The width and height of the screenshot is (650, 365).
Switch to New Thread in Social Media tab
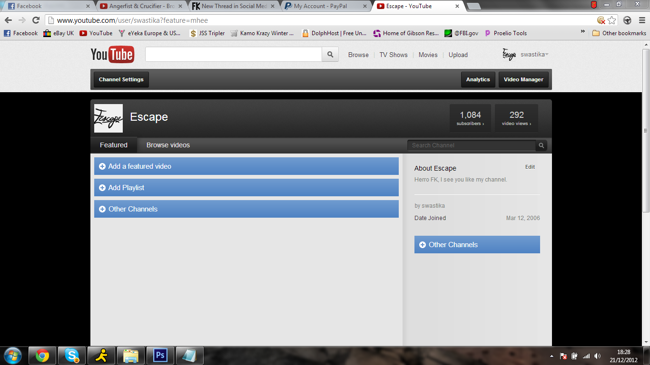234,6
